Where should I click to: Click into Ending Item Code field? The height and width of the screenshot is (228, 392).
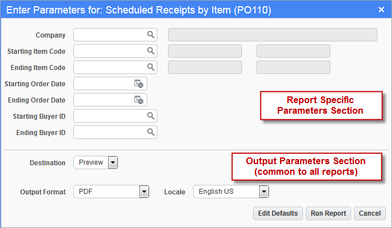(110, 67)
